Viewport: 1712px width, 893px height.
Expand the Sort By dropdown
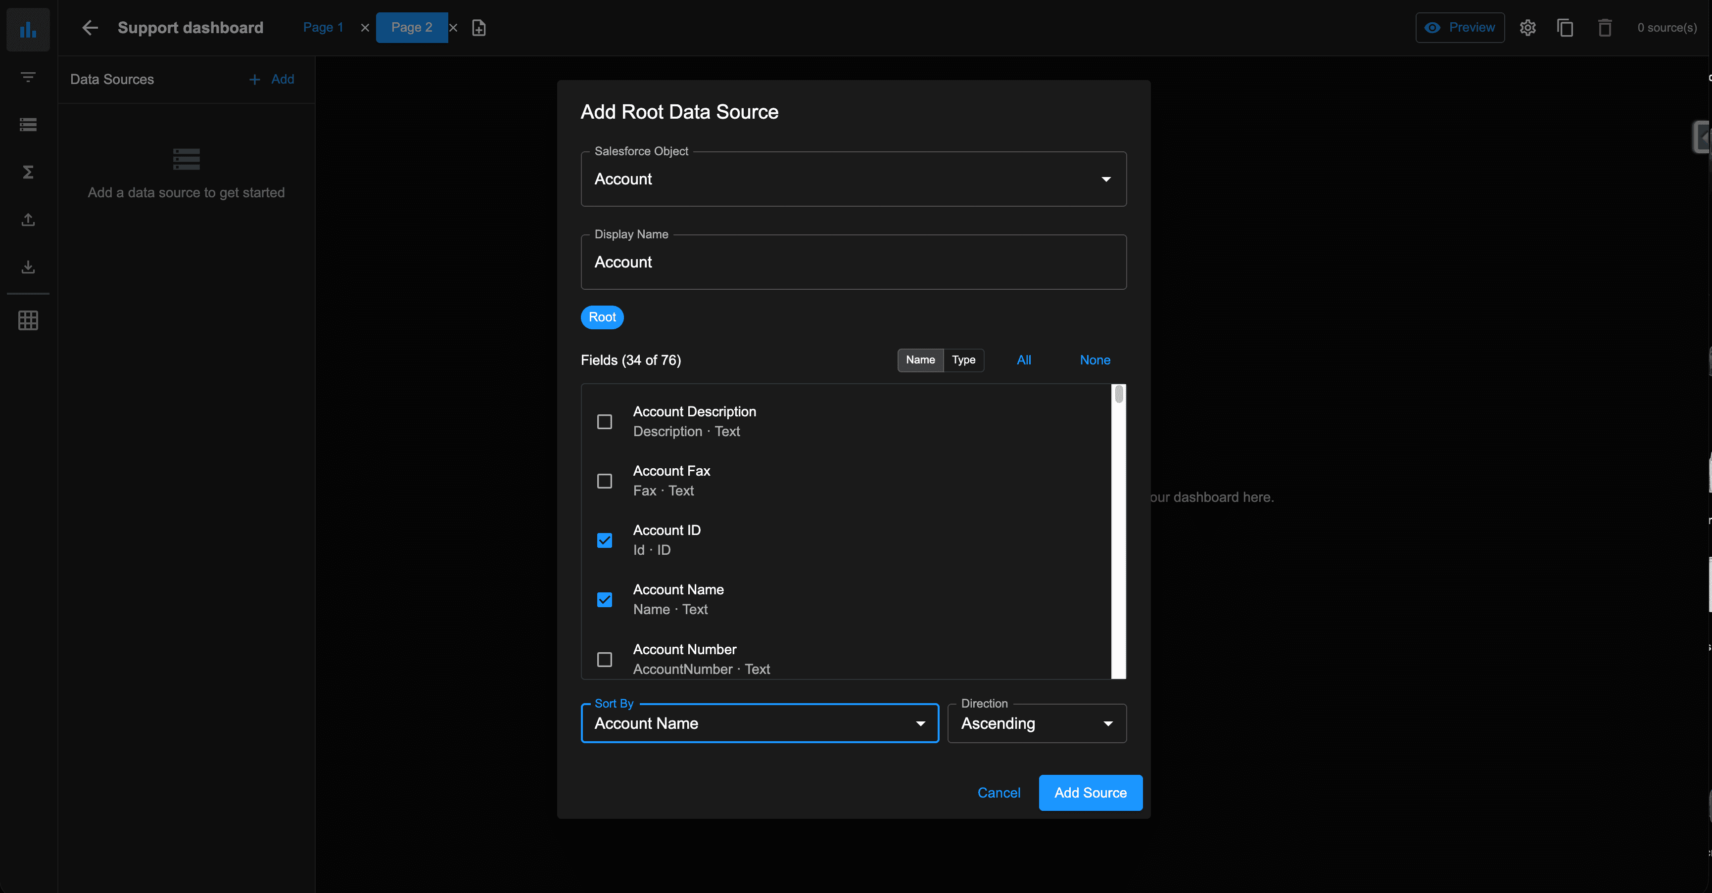(760, 723)
